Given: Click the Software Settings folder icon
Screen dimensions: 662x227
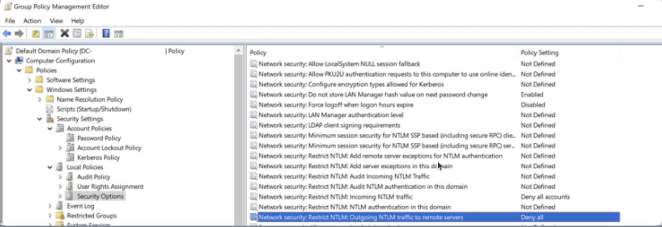Looking at the screenshot, I should coord(39,80).
